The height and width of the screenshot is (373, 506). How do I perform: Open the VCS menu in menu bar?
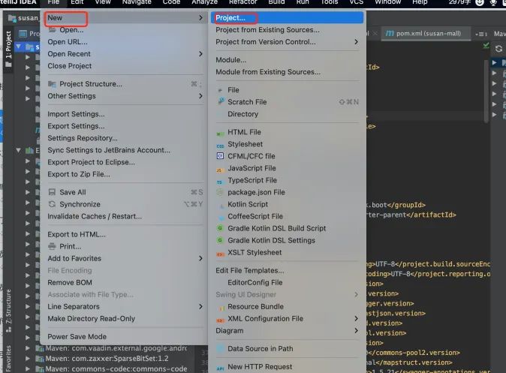357,2
